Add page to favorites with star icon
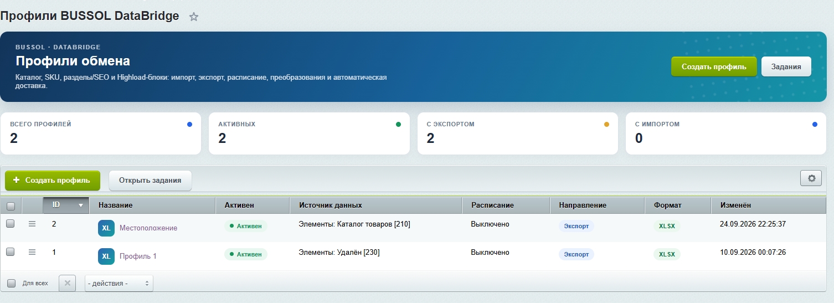Screen dimensions: 834x303 (194, 17)
